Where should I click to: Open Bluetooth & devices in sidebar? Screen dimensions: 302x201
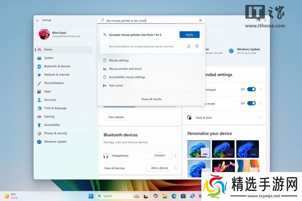57,66
